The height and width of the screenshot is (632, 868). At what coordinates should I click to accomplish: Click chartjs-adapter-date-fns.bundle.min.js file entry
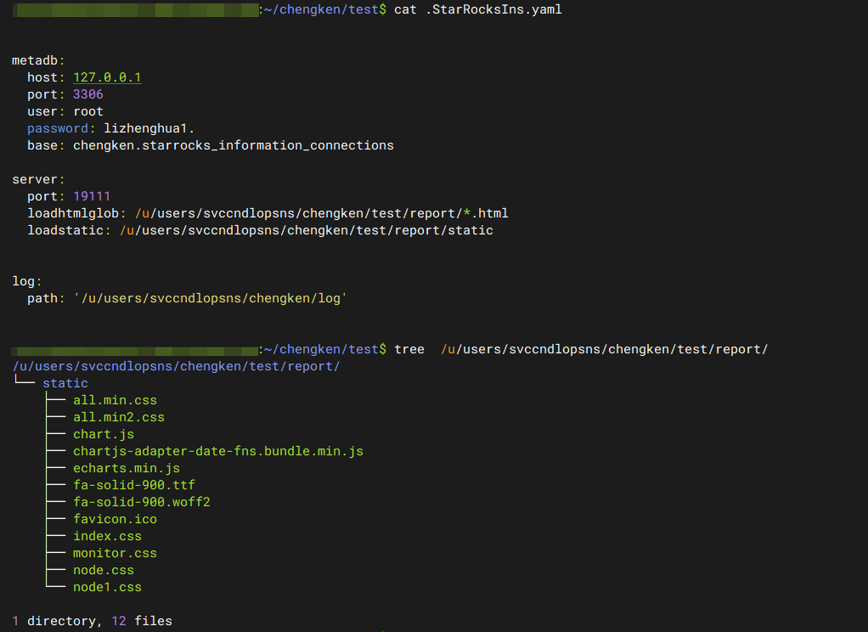[x=217, y=451]
